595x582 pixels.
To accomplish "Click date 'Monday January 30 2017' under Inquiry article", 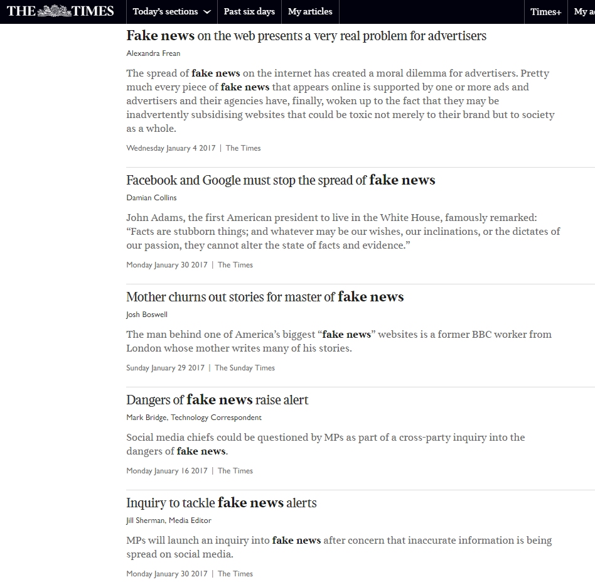I will point(167,574).
